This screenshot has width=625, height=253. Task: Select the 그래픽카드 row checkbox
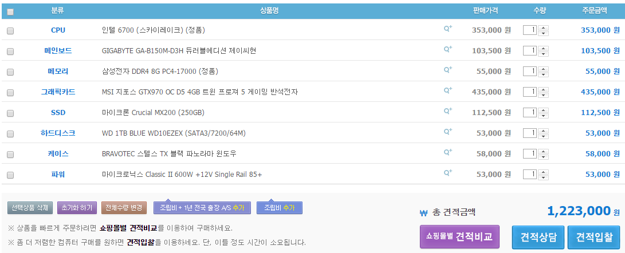coord(10,93)
